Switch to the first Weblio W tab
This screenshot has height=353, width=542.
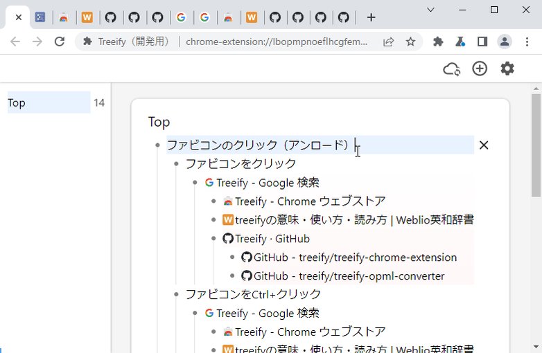click(x=87, y=17)
